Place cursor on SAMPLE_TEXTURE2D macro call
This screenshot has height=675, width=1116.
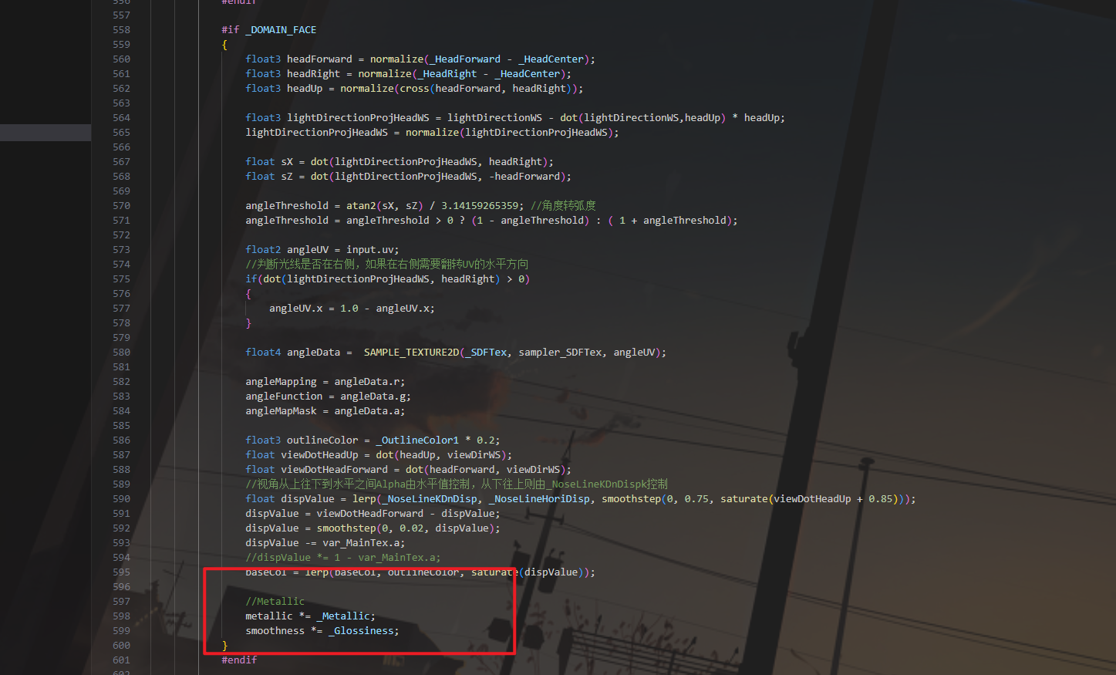(411, 353)
